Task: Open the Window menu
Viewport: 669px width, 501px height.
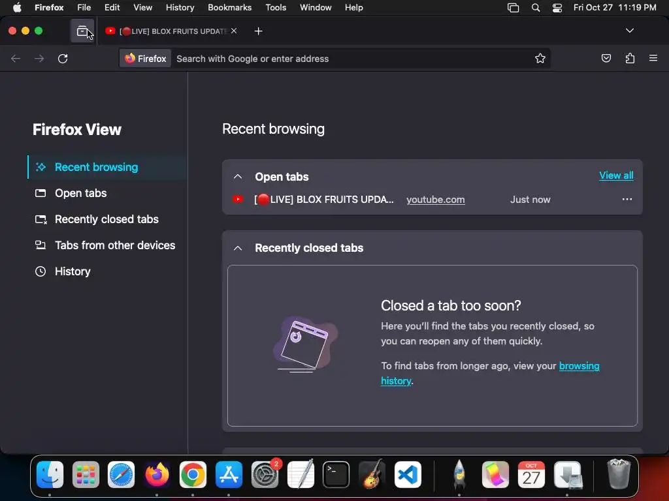Action: point(316,8)
